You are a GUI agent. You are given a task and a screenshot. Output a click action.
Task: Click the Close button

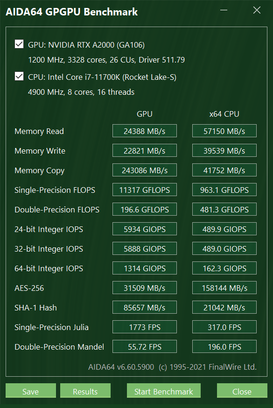pyautogui.click(x=242, y=391)
